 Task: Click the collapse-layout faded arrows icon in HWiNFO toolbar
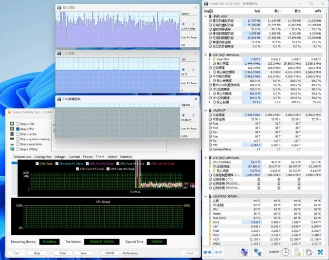[x=218, y=252]
